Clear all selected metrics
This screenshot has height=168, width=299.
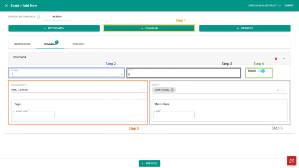click(278, 90)
